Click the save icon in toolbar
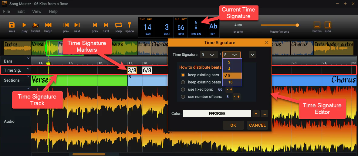Viewport: 358px width, 156px height. pyautogui.click(x=12, y=25)
